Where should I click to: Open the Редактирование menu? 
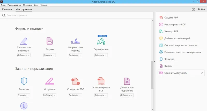pos(15,5)
